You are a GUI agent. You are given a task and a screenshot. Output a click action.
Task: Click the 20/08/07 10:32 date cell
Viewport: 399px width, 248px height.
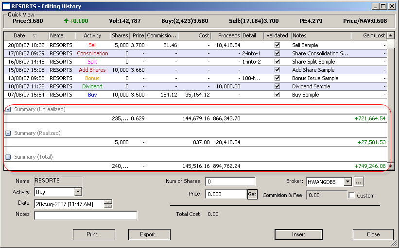[x=26, y=45]
